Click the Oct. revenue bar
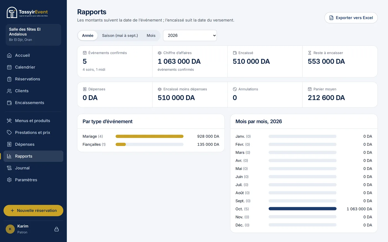The height and width of the screenshot is (242, 388). (302, 209)
